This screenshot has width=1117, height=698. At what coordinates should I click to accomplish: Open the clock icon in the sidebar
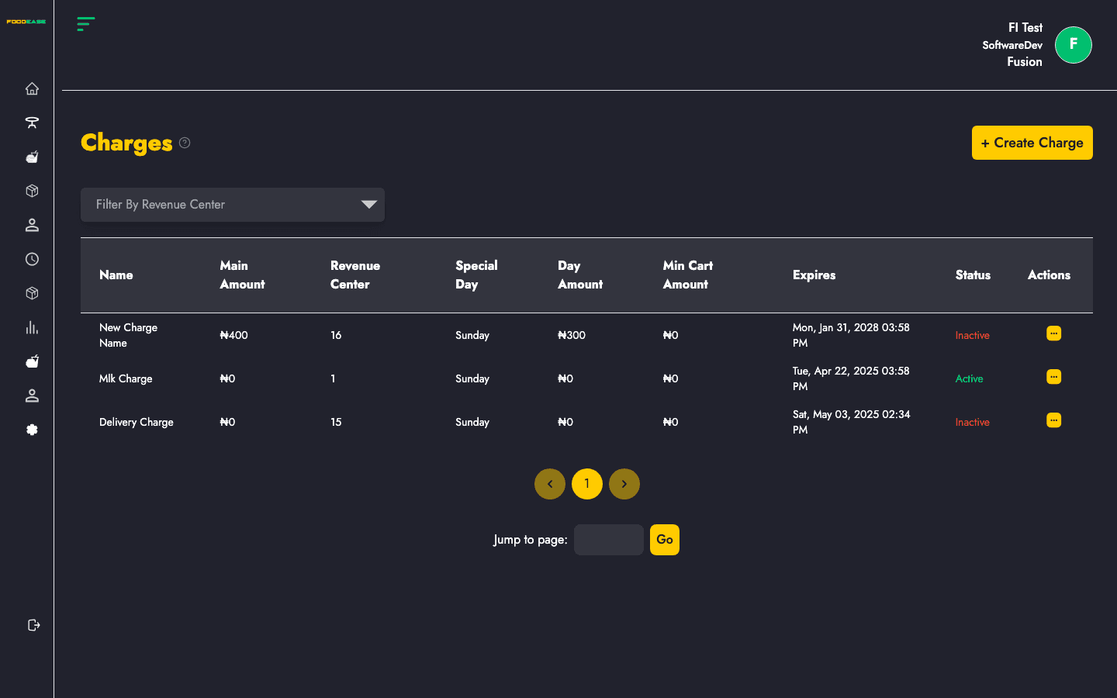click(32, 259)
